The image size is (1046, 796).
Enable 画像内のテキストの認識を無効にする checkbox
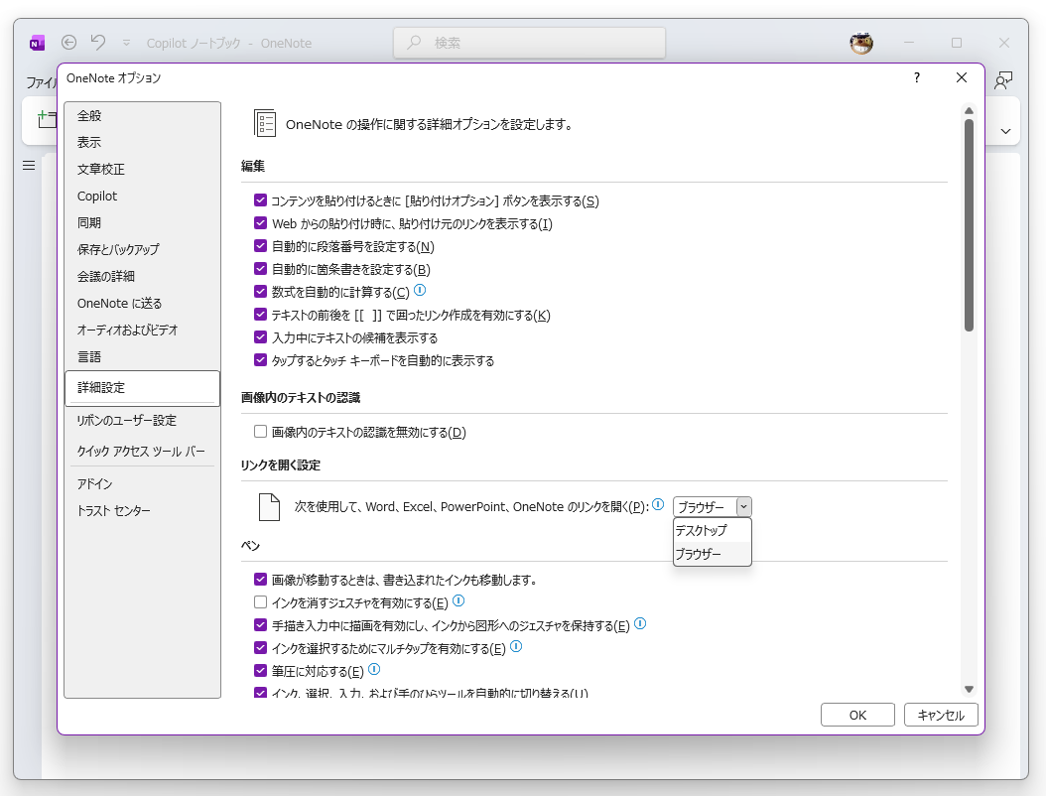tap(260, 432)
